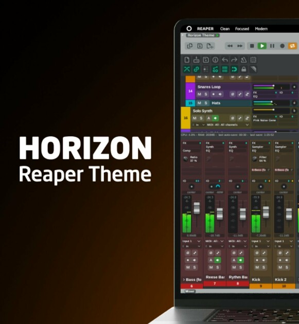This screenshot has width=299, height=324.
Task: Mute the Snares Loop track
Action: pos(199,94)
